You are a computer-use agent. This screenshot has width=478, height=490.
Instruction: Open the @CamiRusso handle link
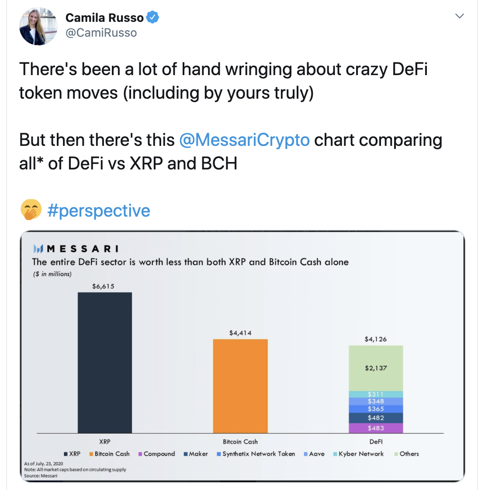point(101,33)
